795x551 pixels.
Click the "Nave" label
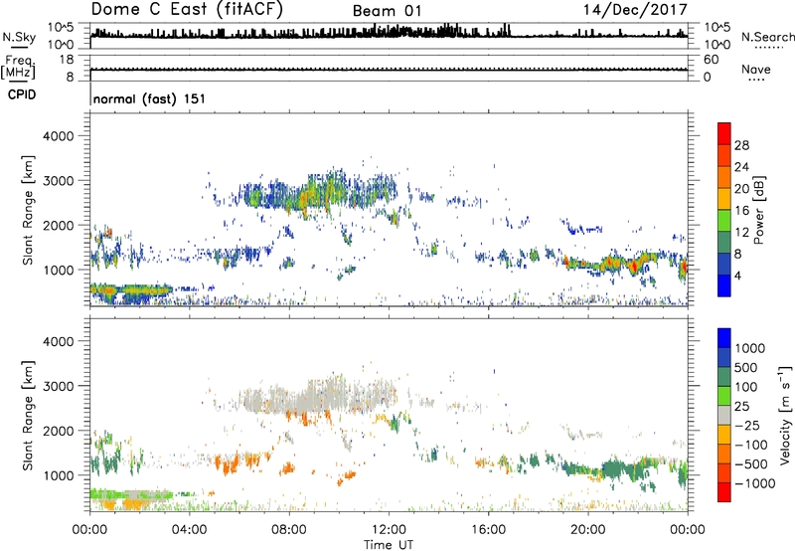click(756, 69)
